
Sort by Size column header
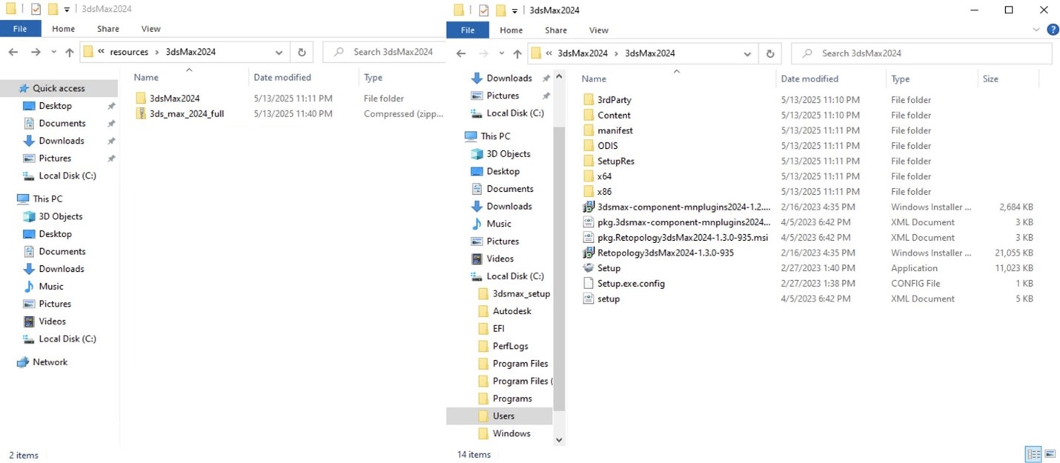990,79
